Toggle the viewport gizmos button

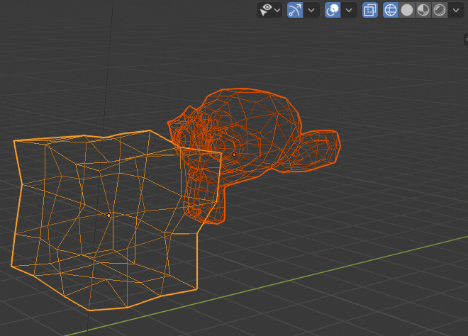click(x=295, y=10)
